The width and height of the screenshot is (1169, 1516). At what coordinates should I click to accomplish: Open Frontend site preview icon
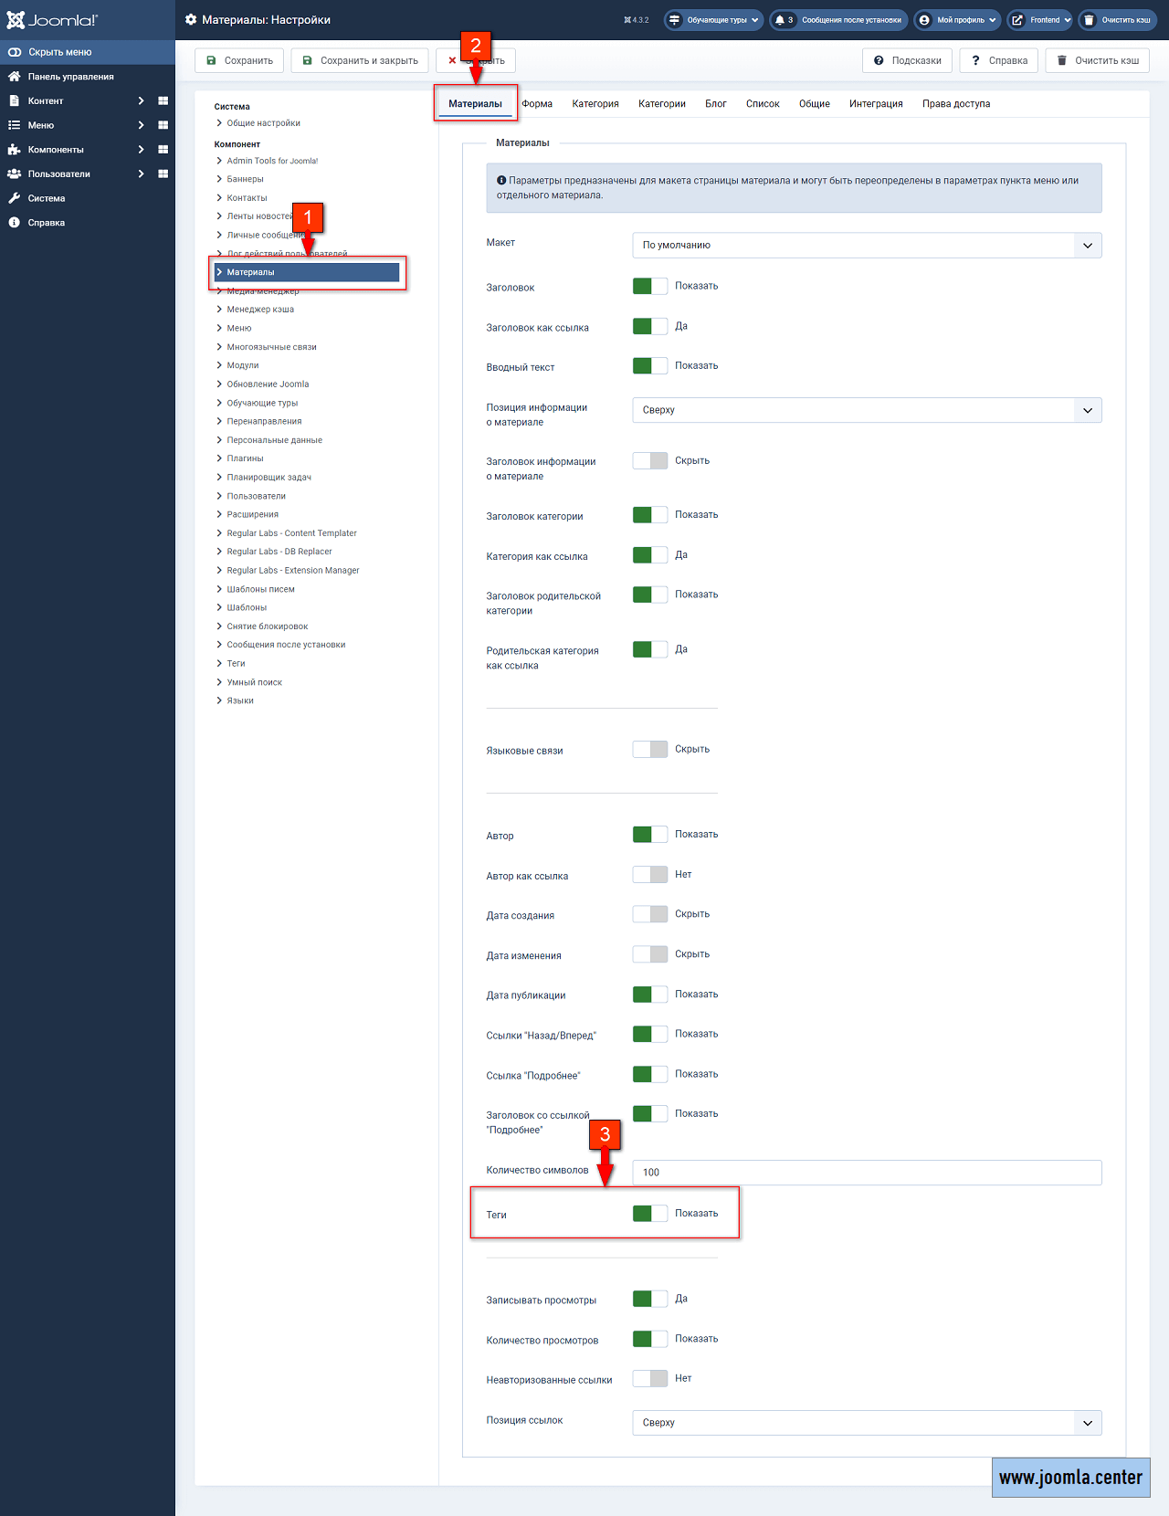pyautogui.click(x=1017, y=20)
